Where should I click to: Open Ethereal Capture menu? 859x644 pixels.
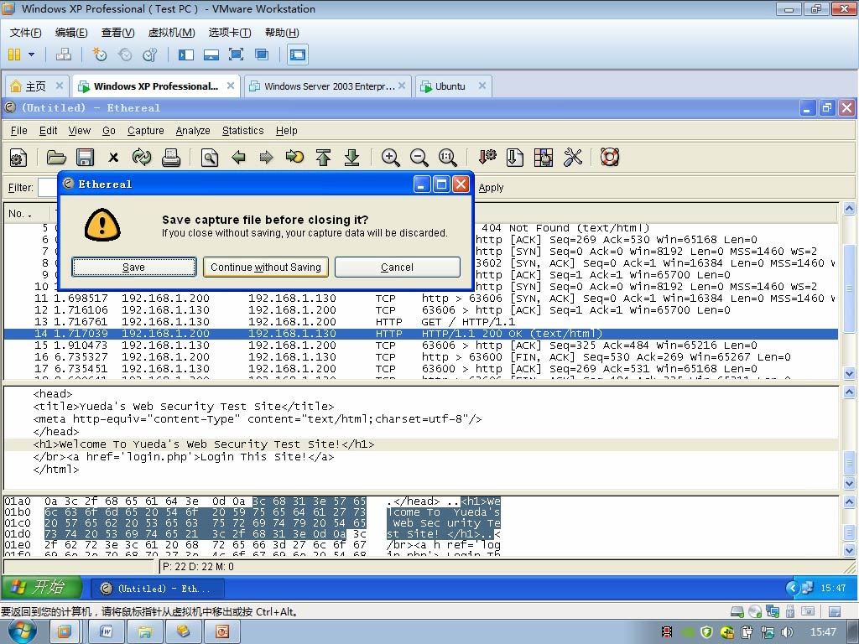pos(146,130)
